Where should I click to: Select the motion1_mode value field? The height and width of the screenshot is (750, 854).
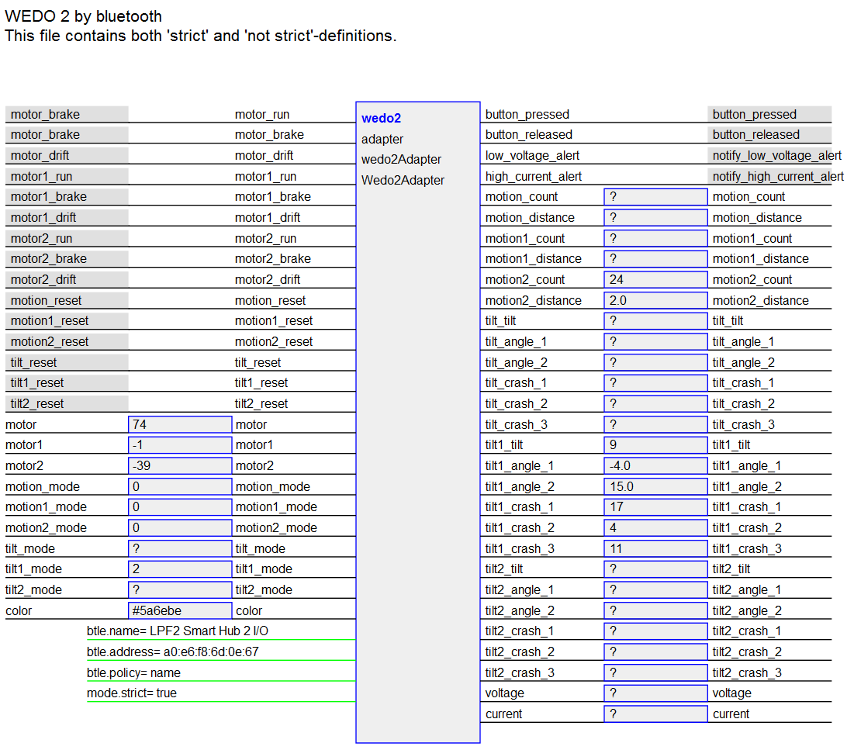[180, 507]
